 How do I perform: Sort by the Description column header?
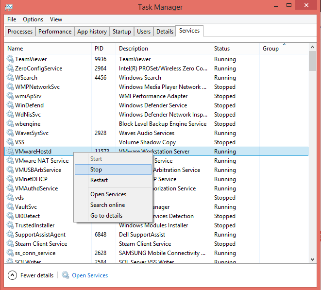(163, 49)
